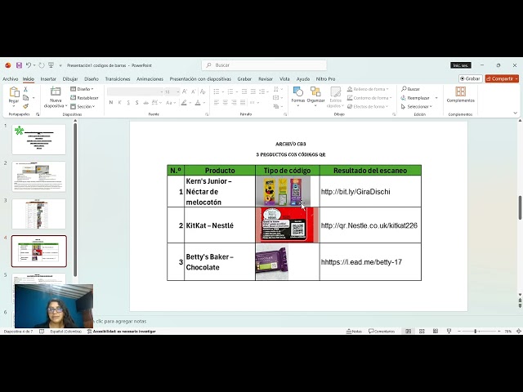Decrease font size with the smaller A icon
523x392 pixels.
pyautogui.click(x=194, y=91)
